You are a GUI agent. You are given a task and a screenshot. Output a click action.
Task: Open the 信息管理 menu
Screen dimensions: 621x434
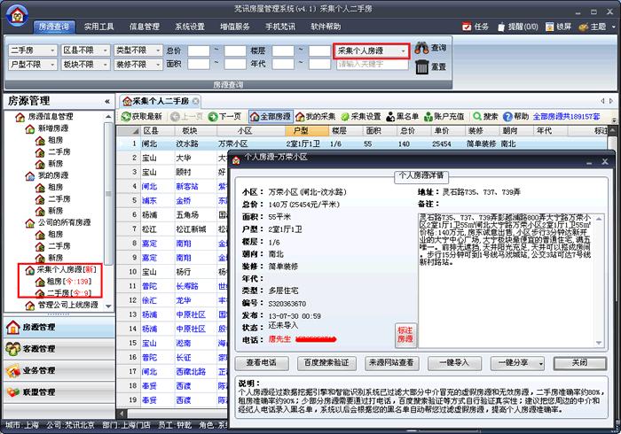click(145, 27)
